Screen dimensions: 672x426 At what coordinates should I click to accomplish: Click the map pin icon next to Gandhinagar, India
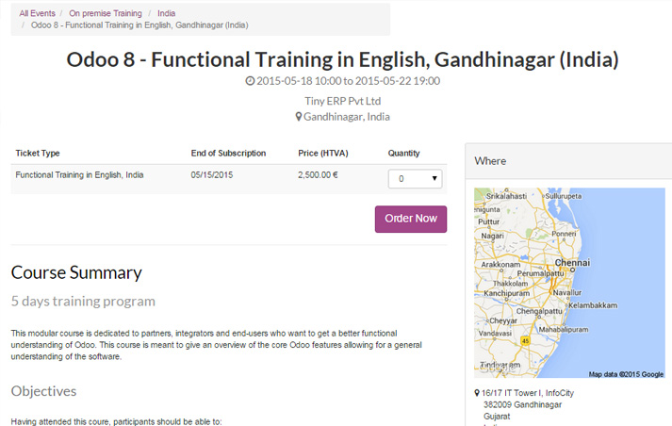point(298,117)
